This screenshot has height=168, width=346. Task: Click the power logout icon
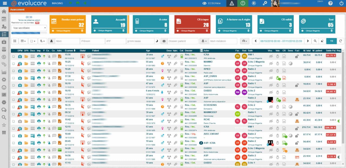pyautogui.click(x=341, y=3)
